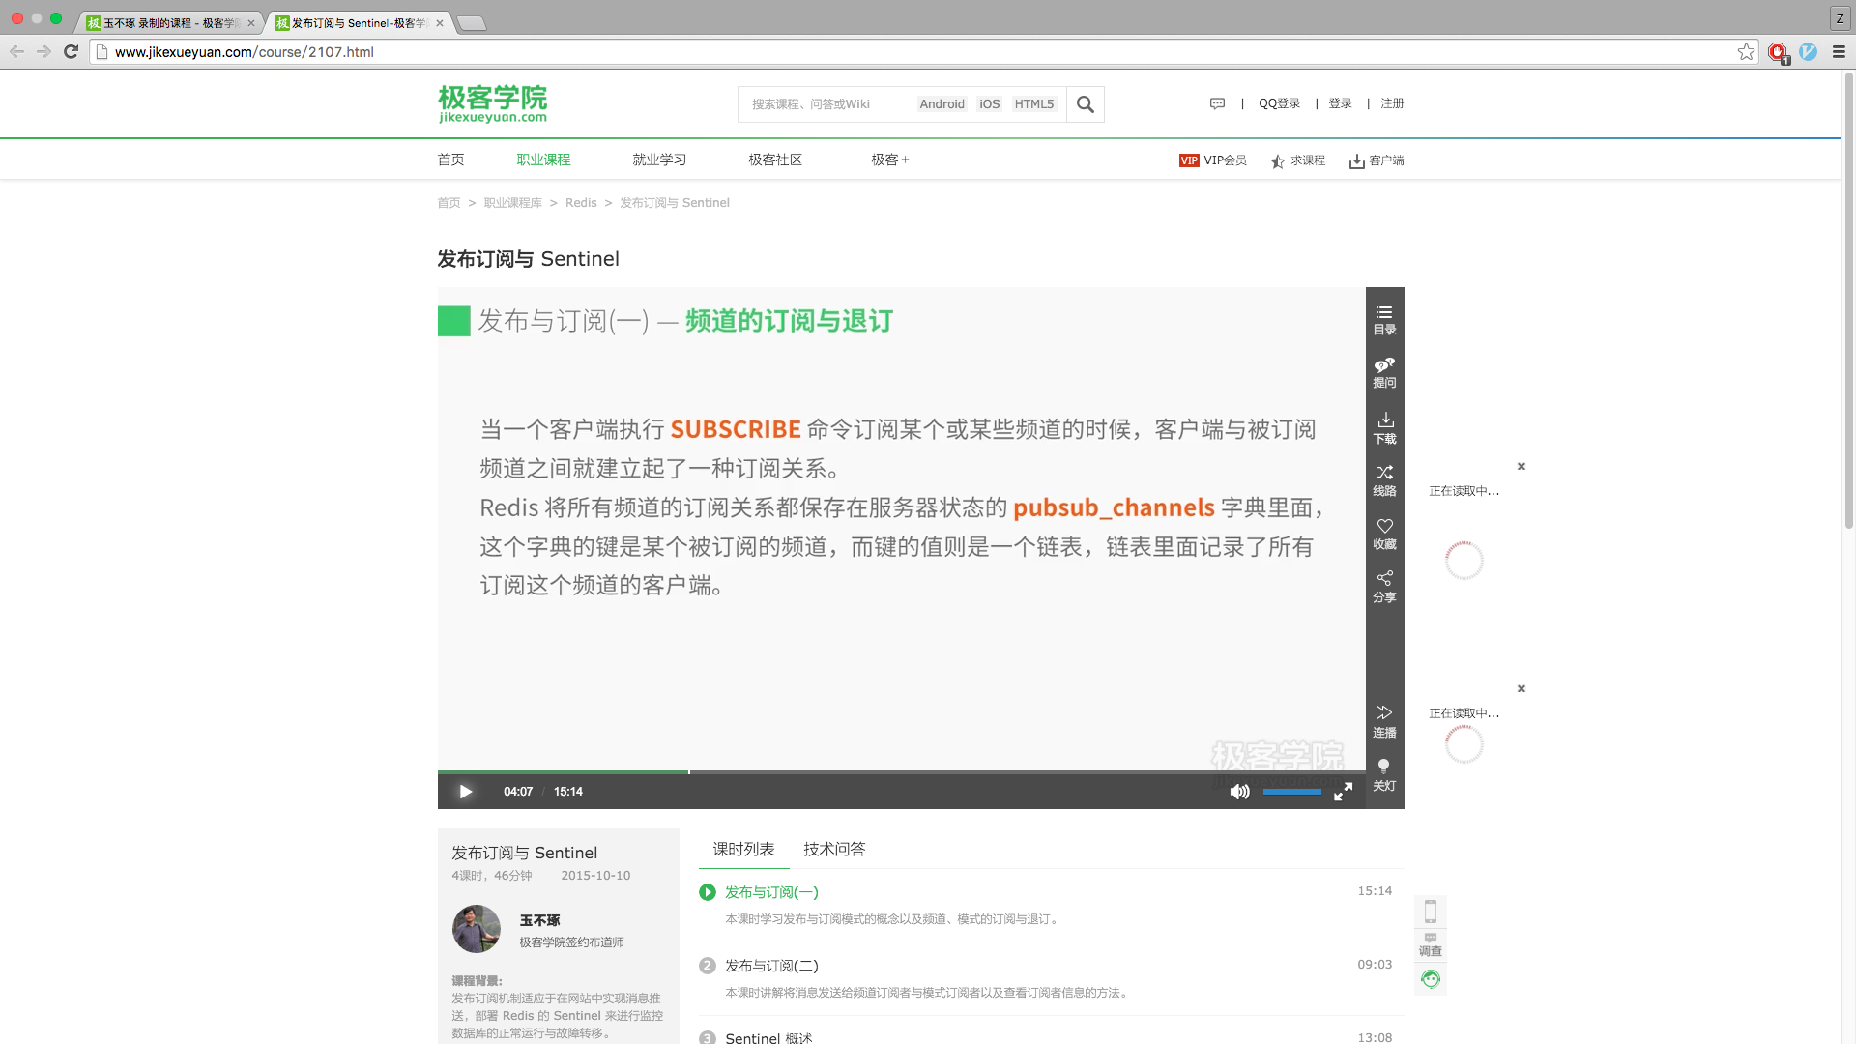The width and height of the screenshot is (1856, 1044).
Task: Open lesson 发布与订阅(二) in the list
Action: (771, 965)
